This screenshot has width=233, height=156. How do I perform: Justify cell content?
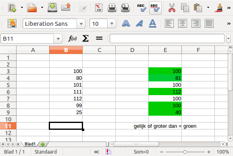(x=209, y=23)
